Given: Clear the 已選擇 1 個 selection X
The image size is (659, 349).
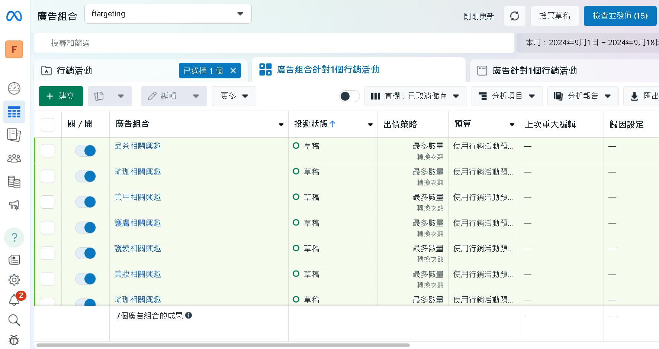Looking at the screenshot, I should [233, 71].
